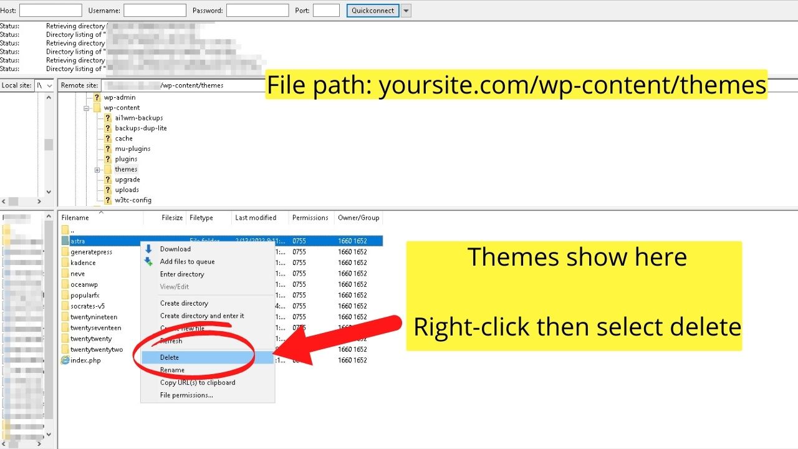Viewport: 798px width, 449px height.
Task: Open the Local site path dropdown
Action: [x=49, y=85]
